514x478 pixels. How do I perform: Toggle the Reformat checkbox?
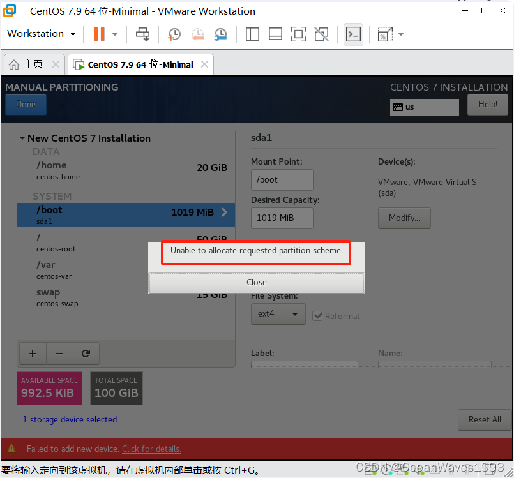pos(317,316)
